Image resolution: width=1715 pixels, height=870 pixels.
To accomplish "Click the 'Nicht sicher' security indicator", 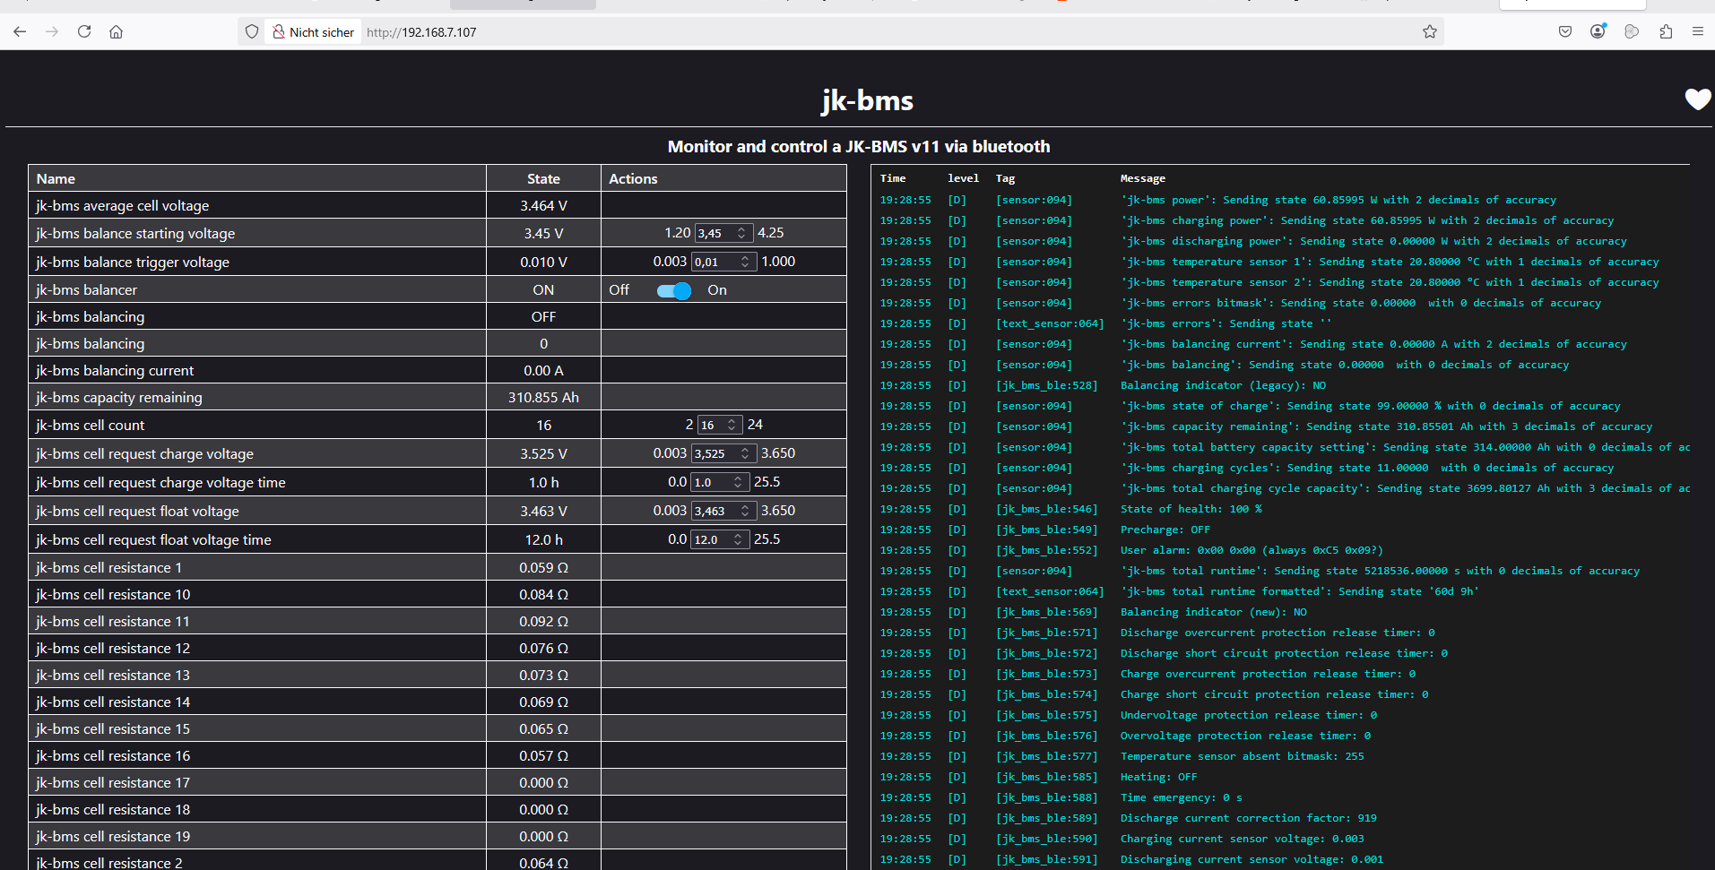I will pyautogui.click(x=313, y=32).
